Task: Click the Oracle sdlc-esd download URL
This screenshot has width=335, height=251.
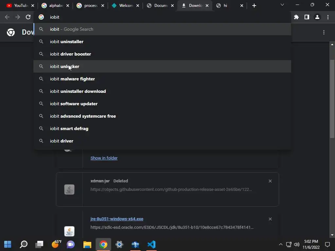Action: [x=172, y=227]
